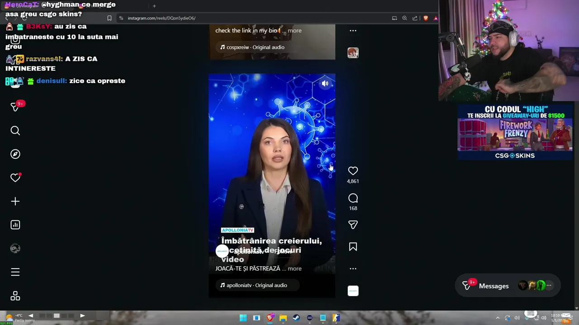Open more options for the apolloniatv reel
The image size is (579, 325).
(353, 269)
